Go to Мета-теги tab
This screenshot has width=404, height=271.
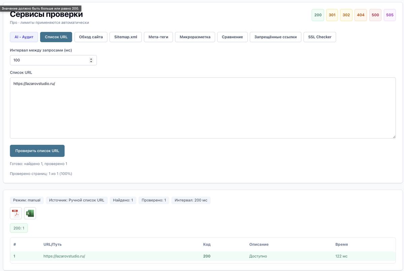pos(158,37)
